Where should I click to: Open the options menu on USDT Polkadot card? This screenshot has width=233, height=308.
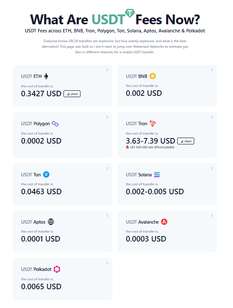tap(107, 263)
